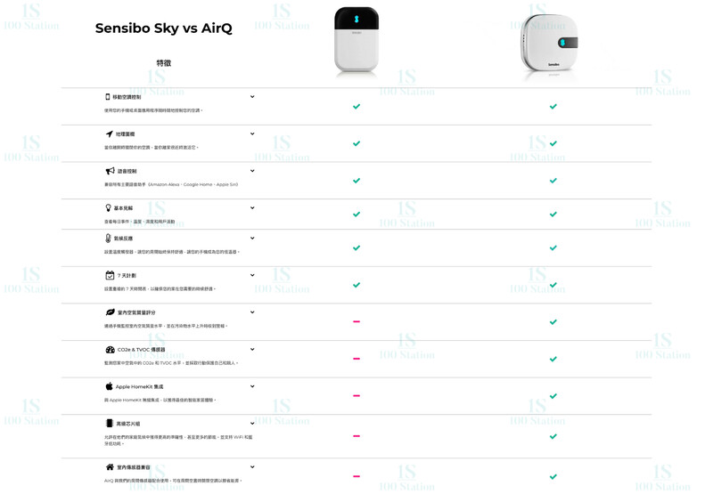Image resolution: width=713 pixels, height=494 pixels.
Task: Click the Apple HomeKit logo icon
Action: point(110,386)
